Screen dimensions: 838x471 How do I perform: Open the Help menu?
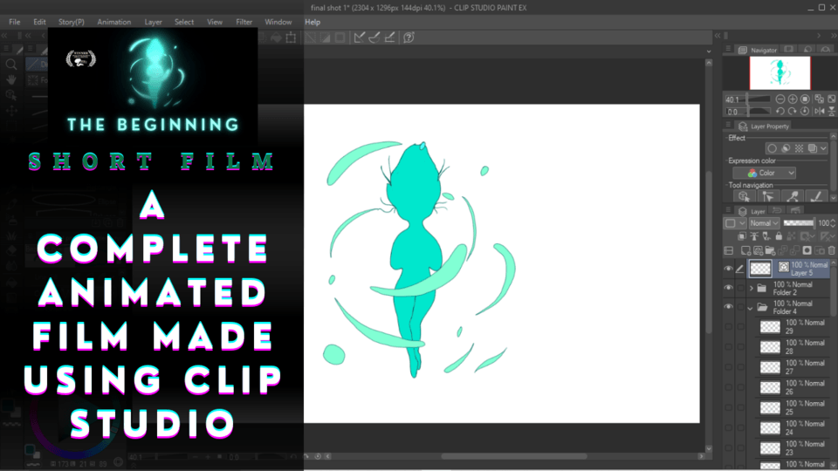[313, 22]
